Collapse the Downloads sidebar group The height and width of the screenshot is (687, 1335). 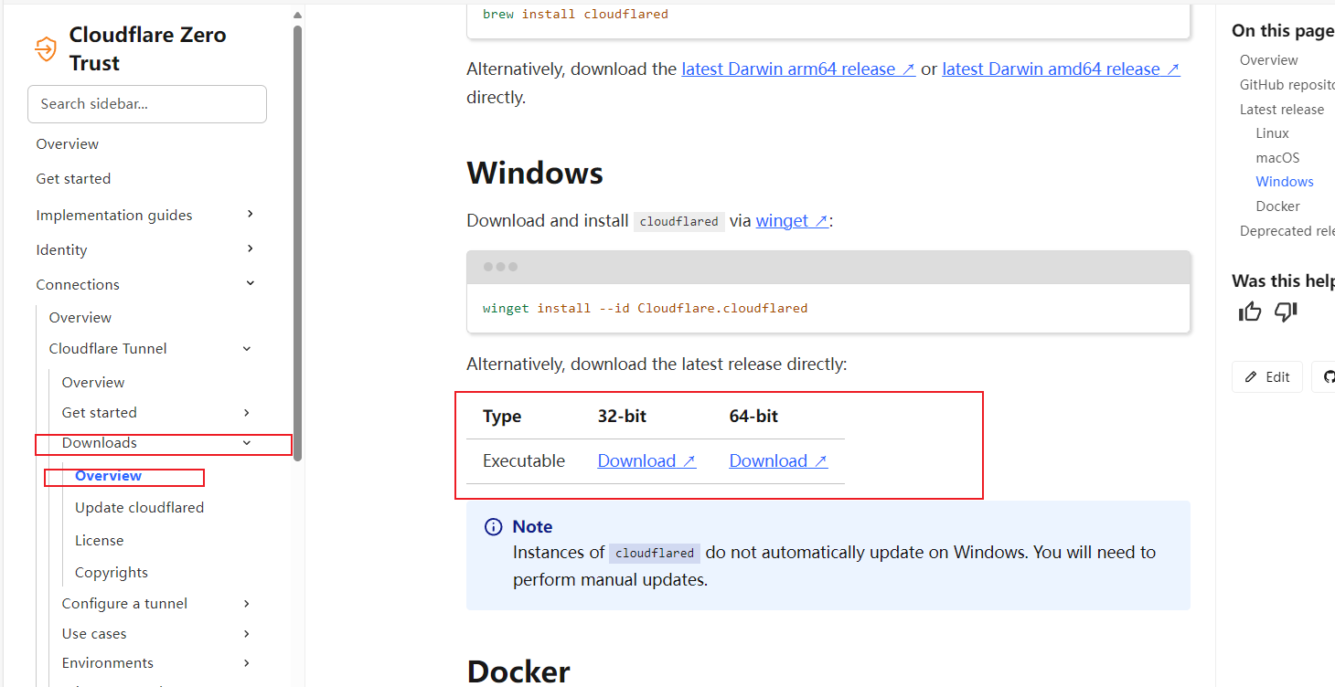247,443
